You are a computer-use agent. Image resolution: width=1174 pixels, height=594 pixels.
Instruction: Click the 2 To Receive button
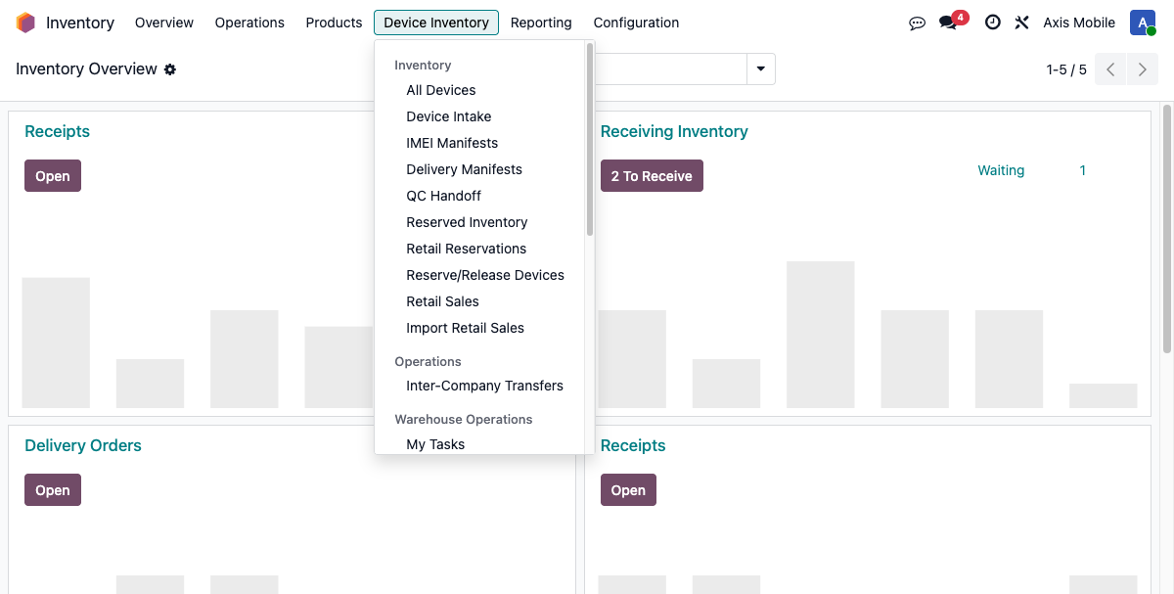click(x=652, y=175)
